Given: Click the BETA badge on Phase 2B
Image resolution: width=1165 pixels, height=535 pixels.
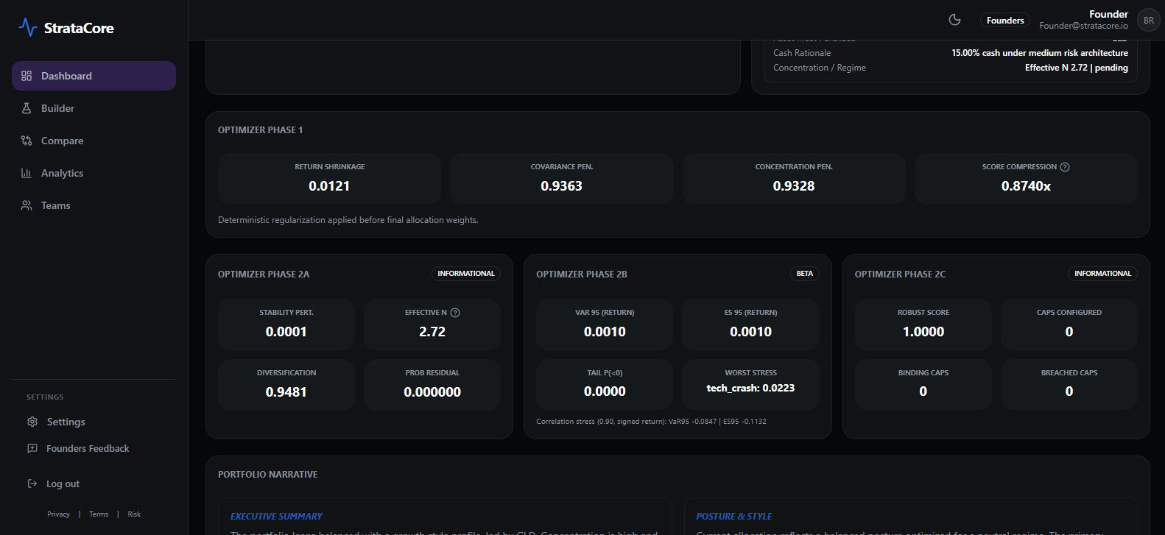Looking at the screenshot, I should [805, 274].
